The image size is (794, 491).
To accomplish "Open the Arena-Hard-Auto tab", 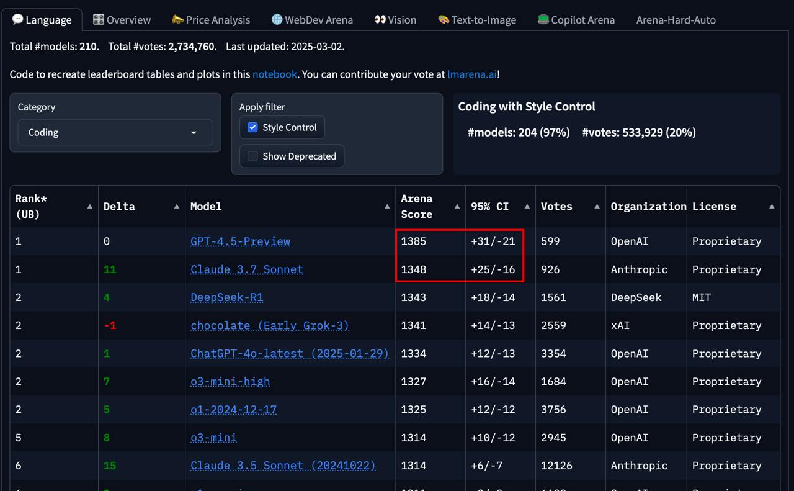I will [676, 20].
